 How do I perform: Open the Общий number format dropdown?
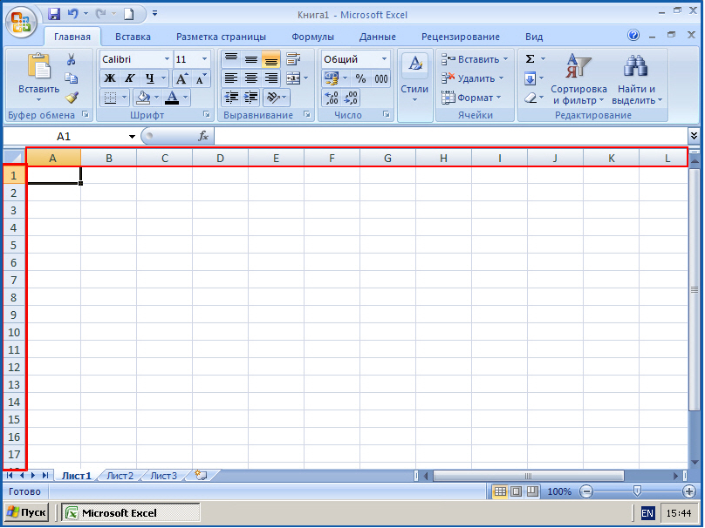[385, 59]
